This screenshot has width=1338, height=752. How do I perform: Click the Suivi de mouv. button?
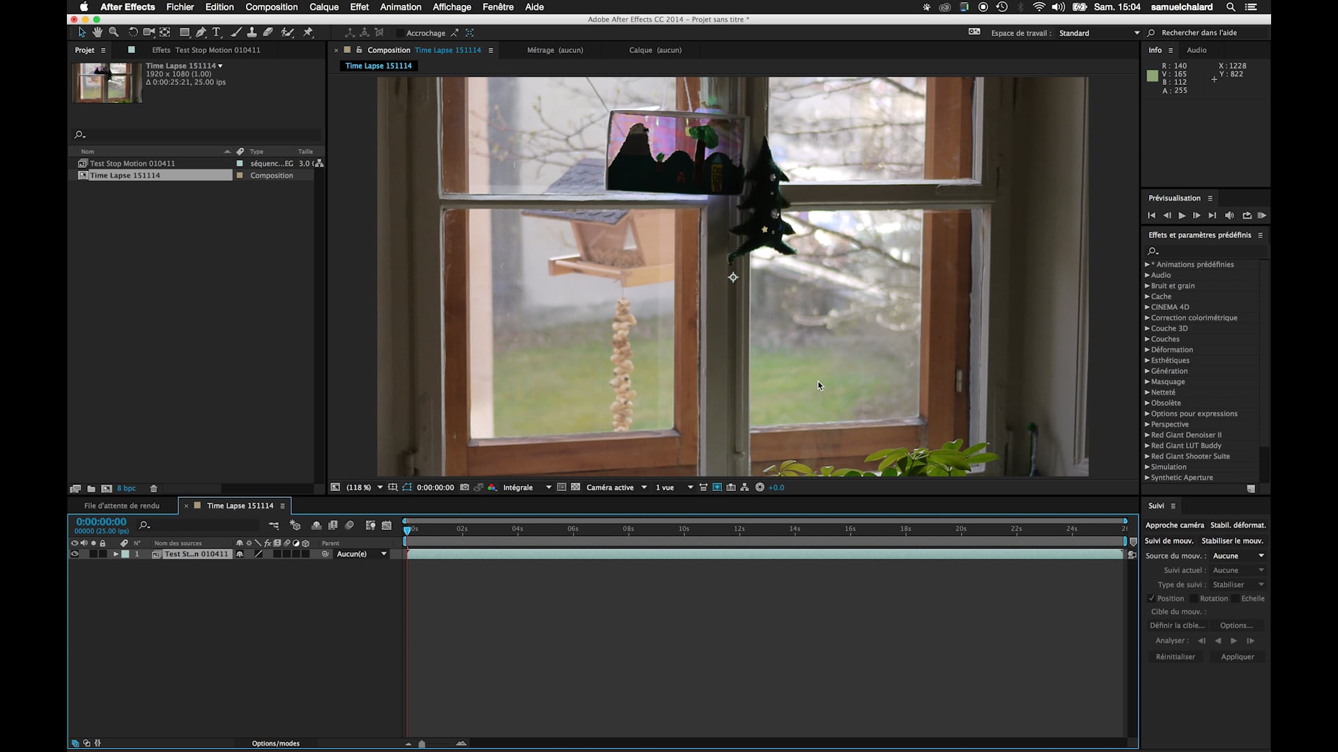click(1169, 541)
